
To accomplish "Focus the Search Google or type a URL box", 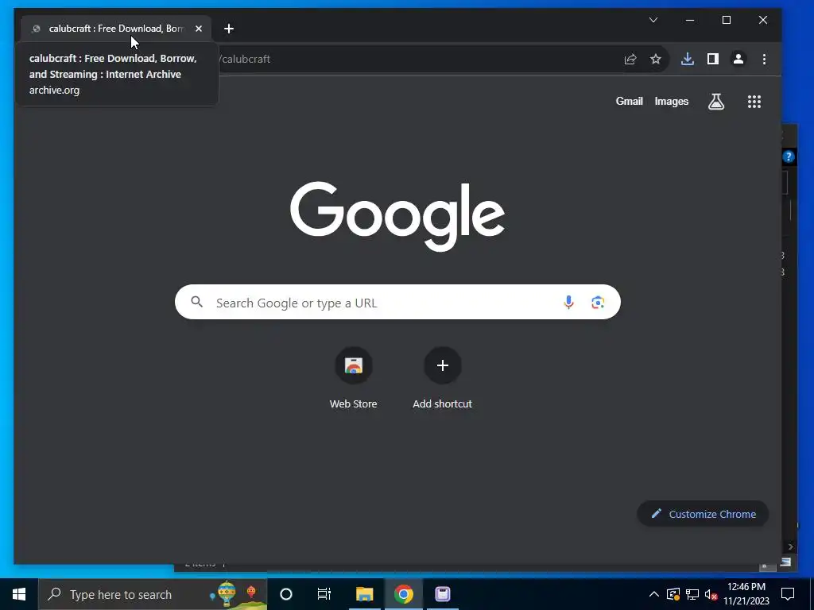I will coord(397,303).
